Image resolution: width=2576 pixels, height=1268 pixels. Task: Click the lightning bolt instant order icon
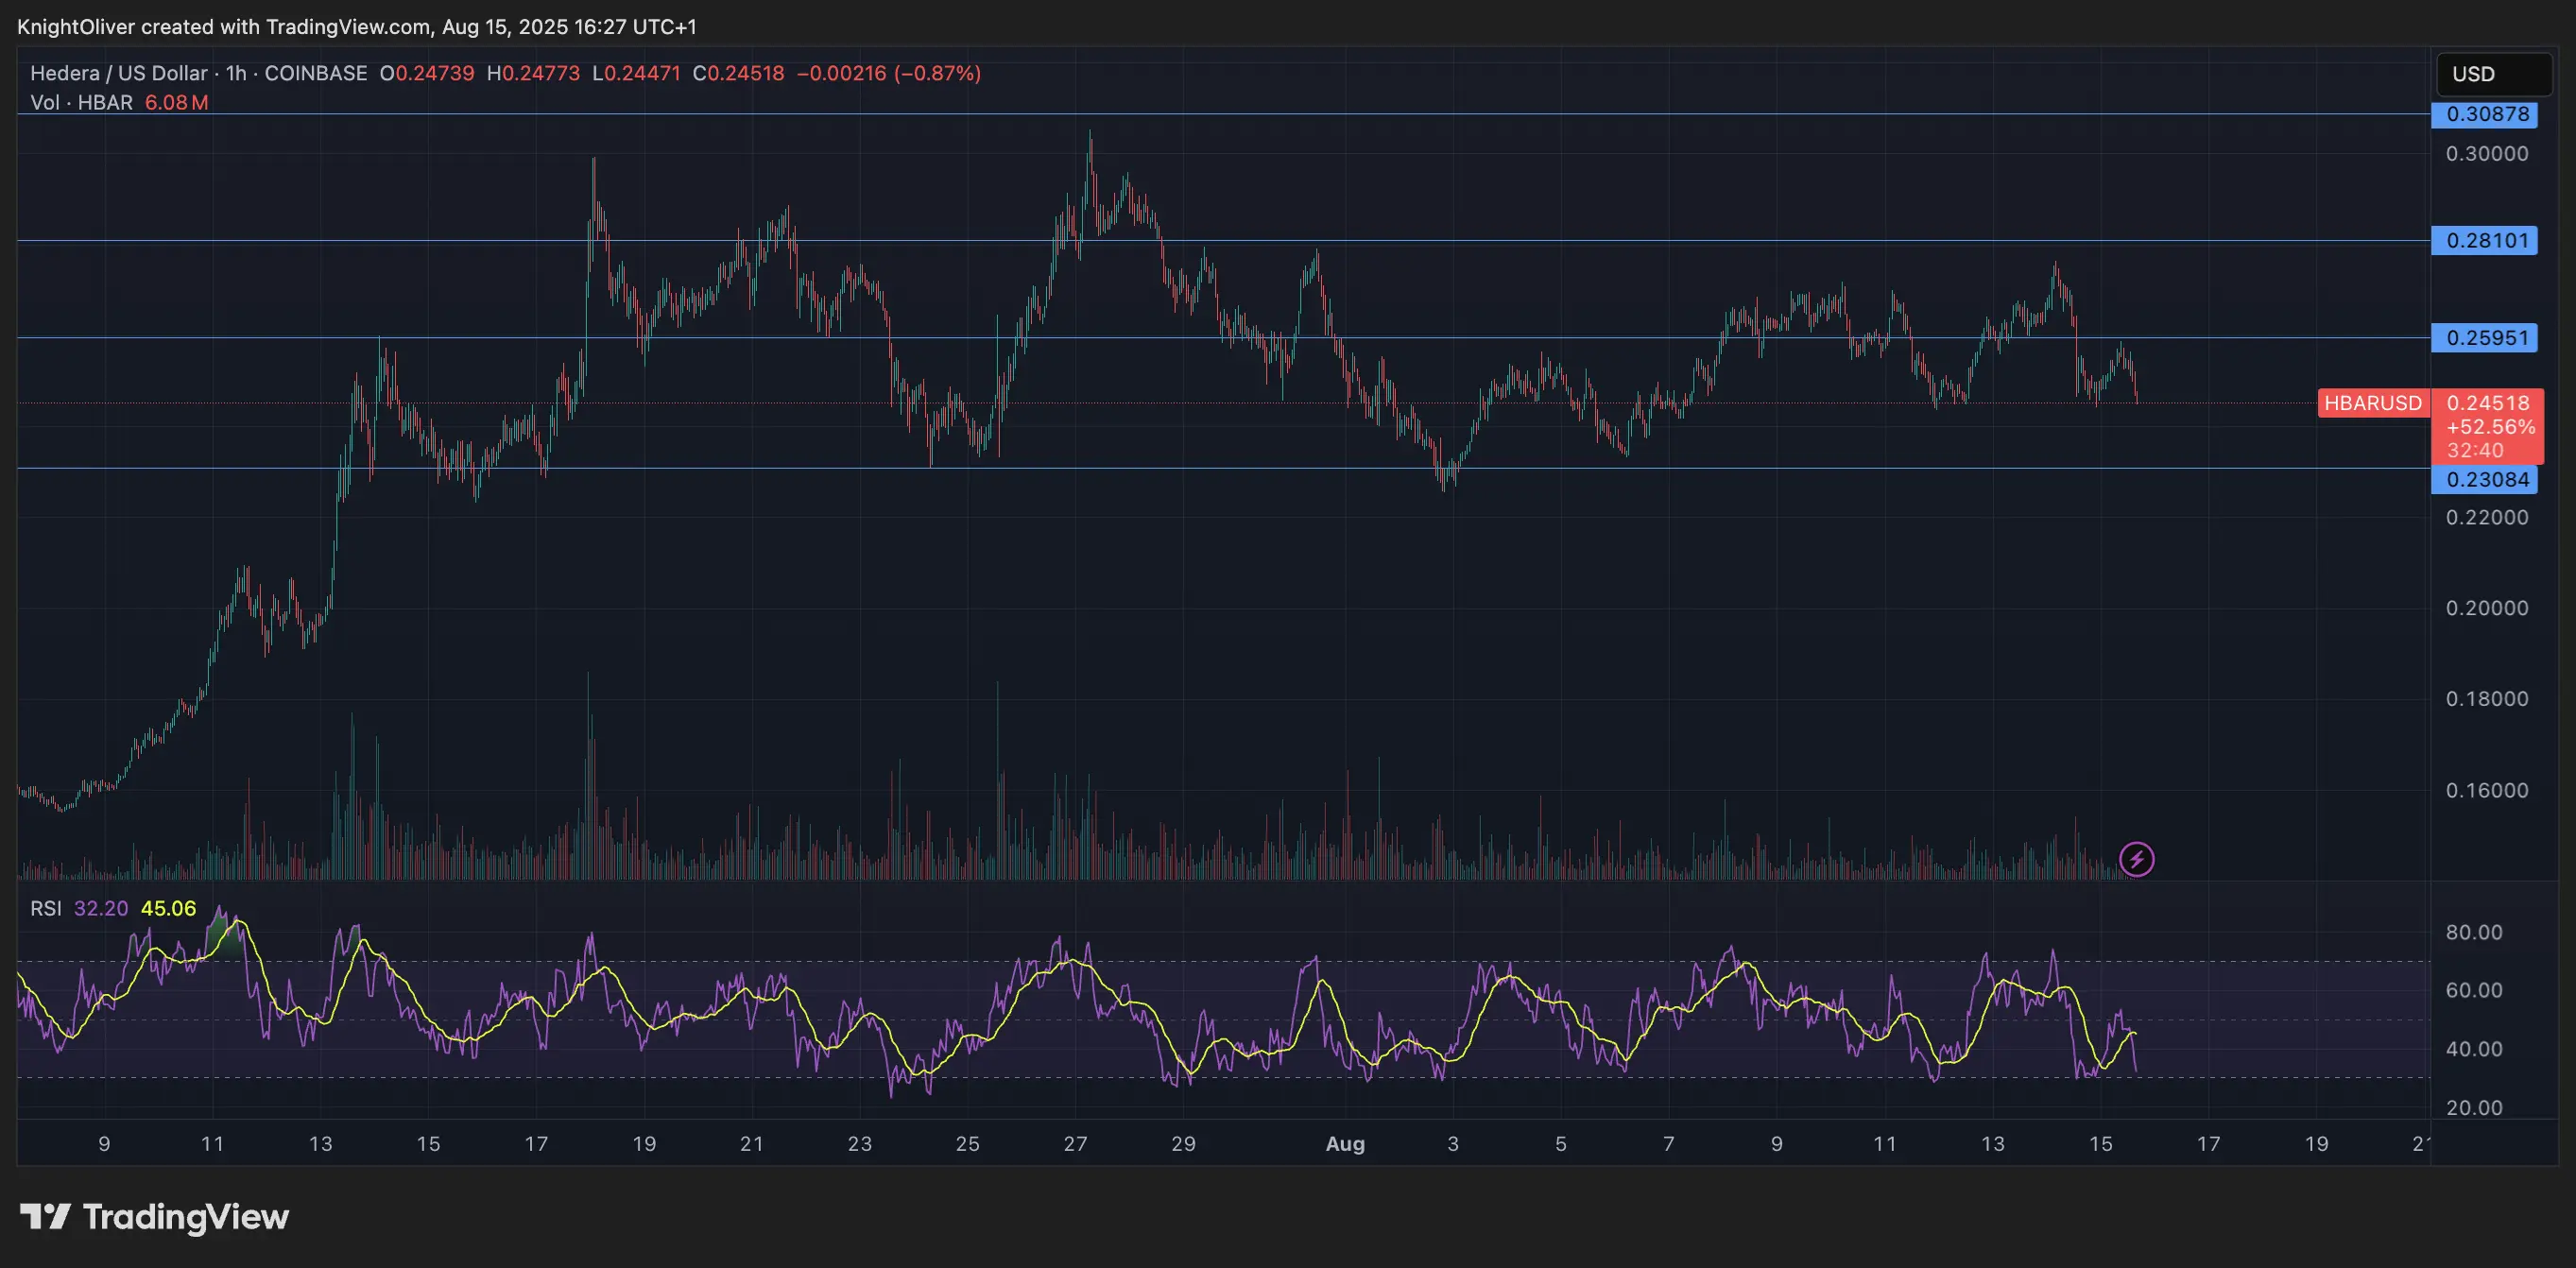[2136, 858]
